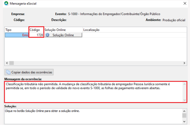Click the Tipo column header

pos(17,30)
